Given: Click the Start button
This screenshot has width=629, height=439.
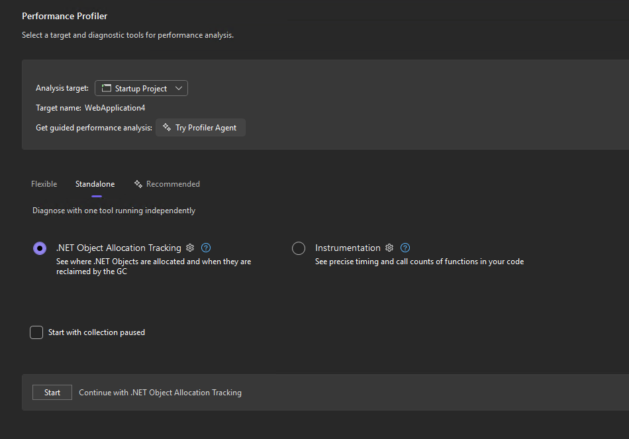Looking at the screenshot, I should [52, 392].
